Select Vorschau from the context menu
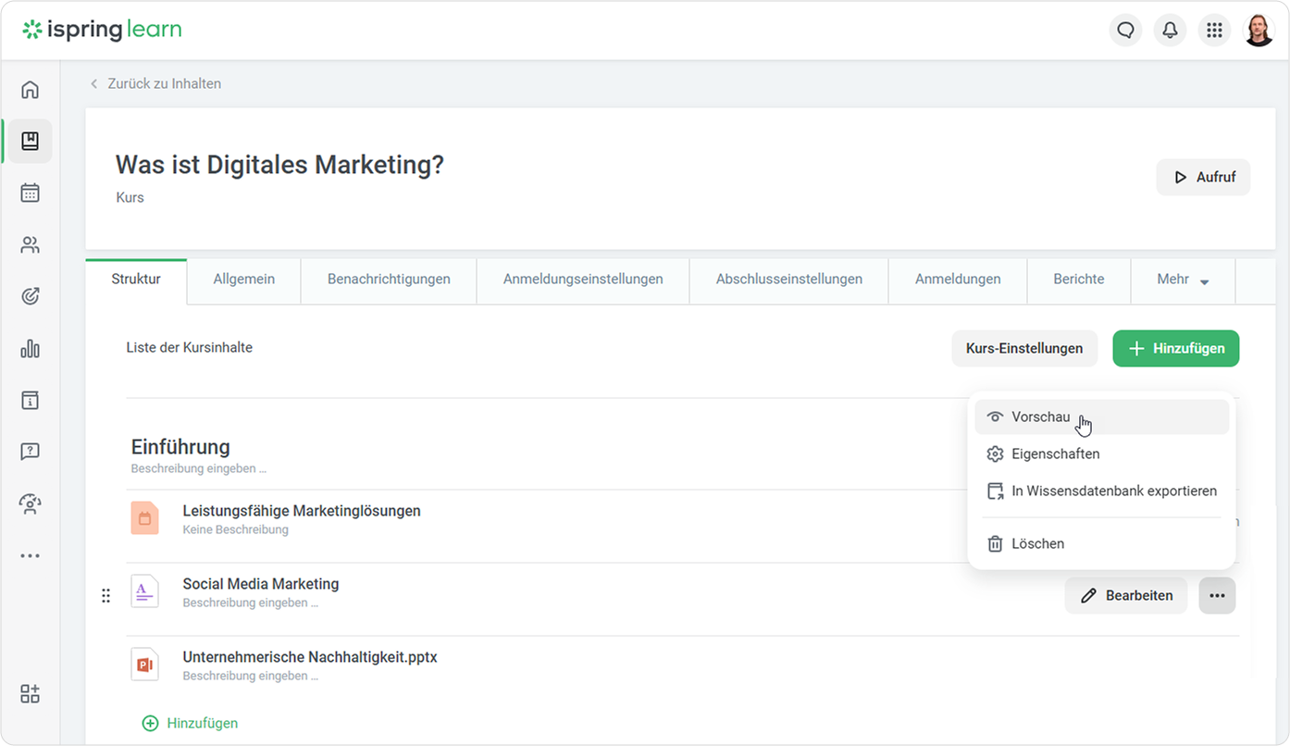1290x746 pixels. click(x=1040, y=417)
